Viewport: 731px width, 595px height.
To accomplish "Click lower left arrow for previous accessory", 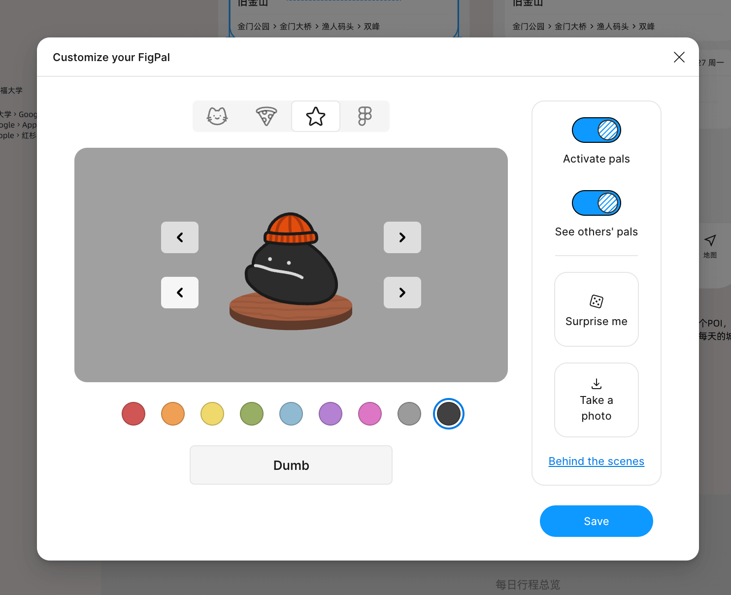I will pyautogui.click(x=180, y=293).
